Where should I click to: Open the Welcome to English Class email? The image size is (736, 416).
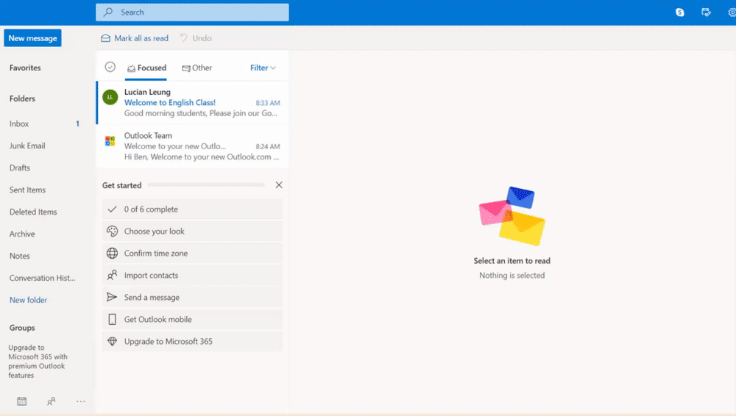click(192, 103)
